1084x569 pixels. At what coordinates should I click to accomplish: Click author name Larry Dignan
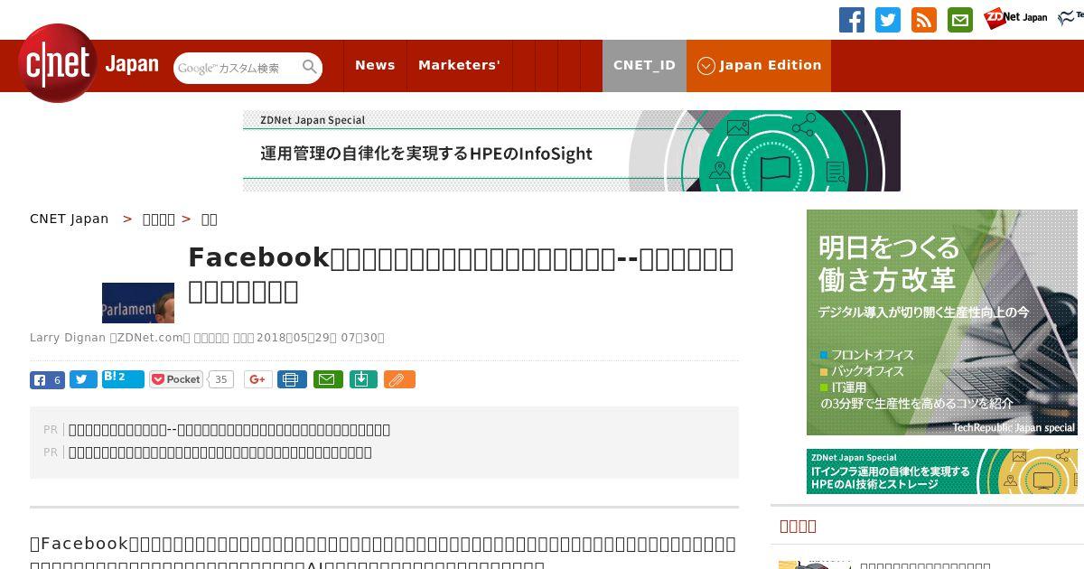[68, 338]
